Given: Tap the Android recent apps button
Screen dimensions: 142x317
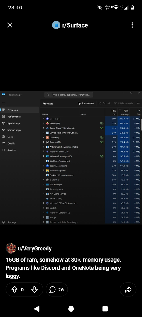Looking at the screenshot, I should [x=105, y=309].
